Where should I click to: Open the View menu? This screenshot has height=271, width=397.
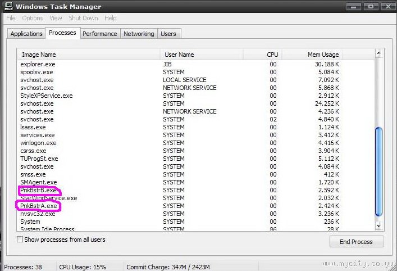click(x=56, y=18)
